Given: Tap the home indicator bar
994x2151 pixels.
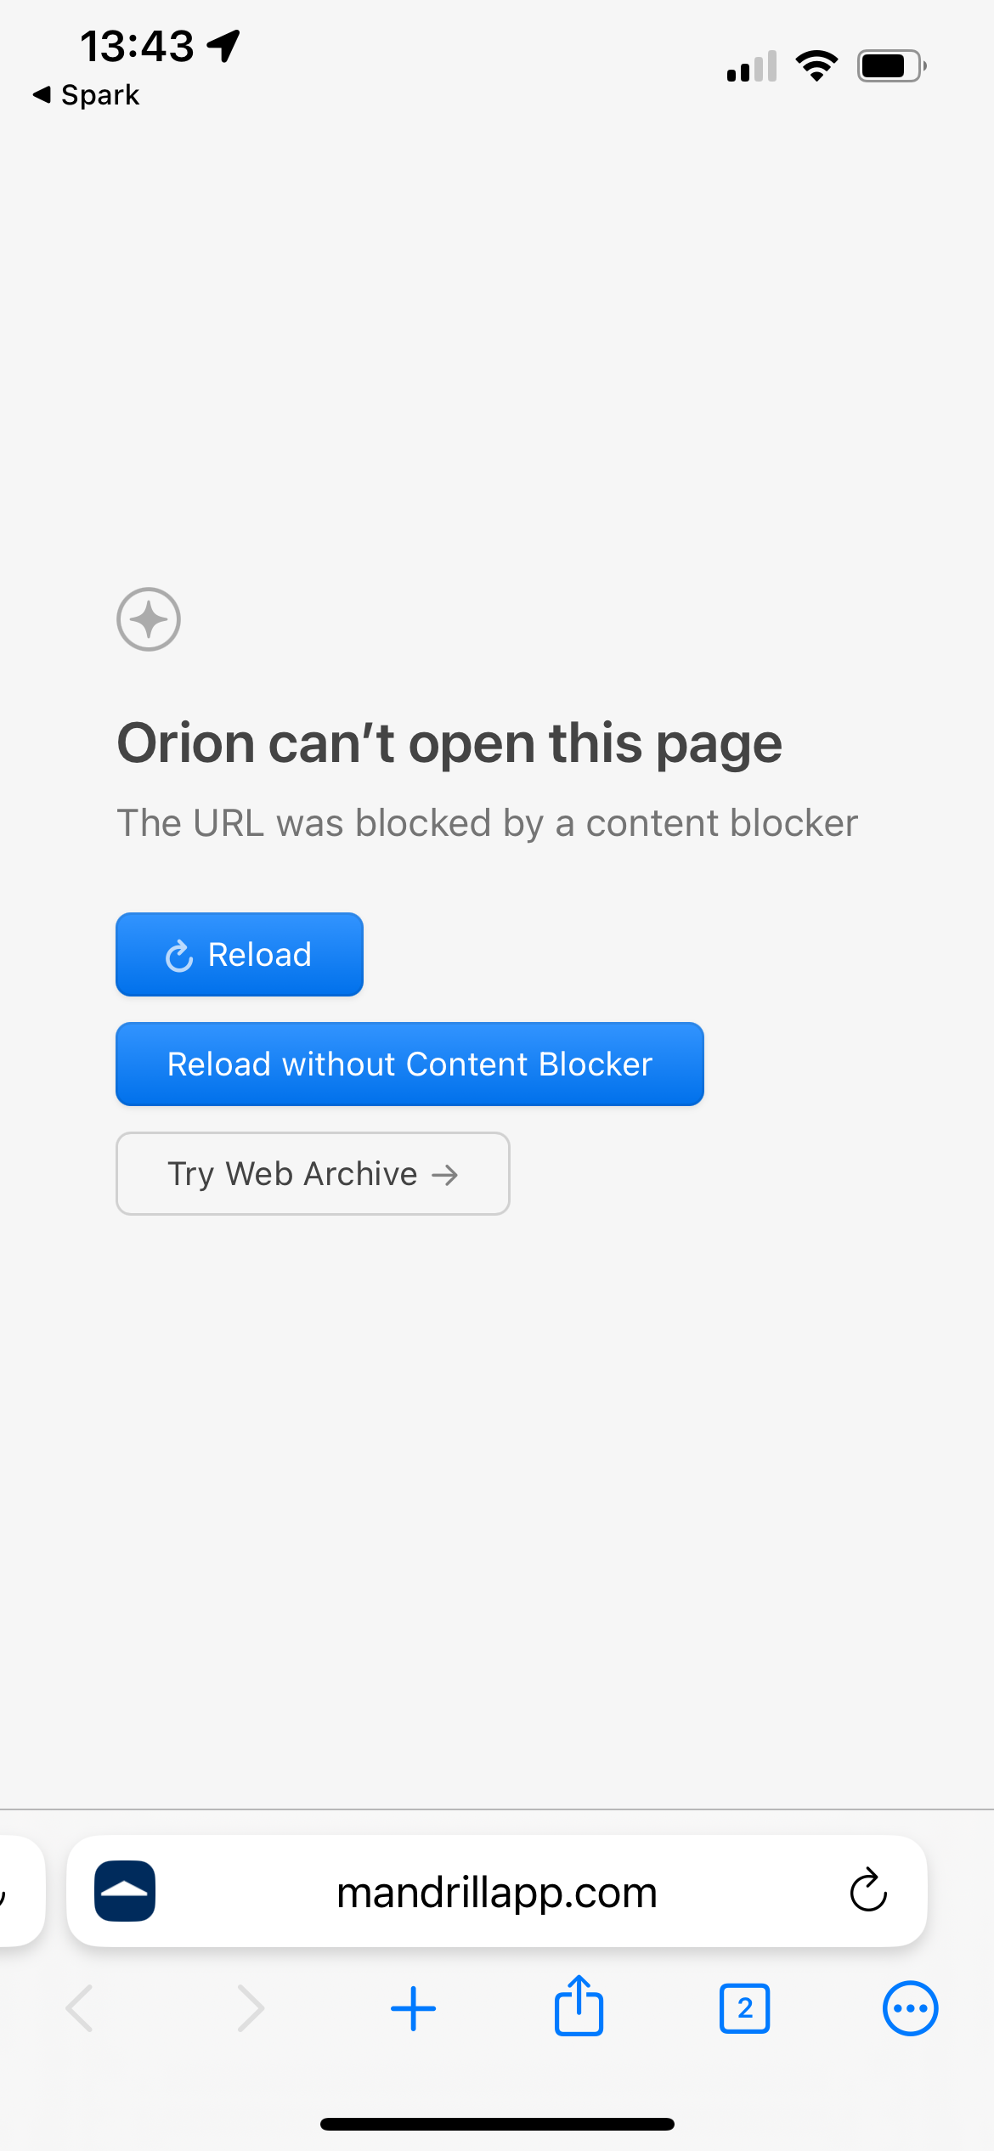Looking at the screenshot, I should click(x=497, y=2124).
